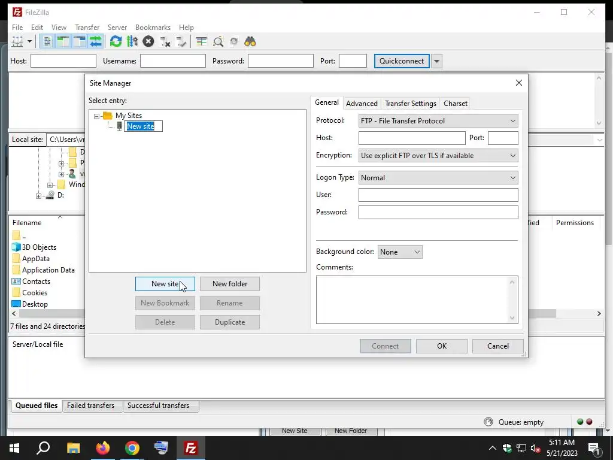613x460 pixels.
Task: Open the Help menu
Action: pos(187,28)
